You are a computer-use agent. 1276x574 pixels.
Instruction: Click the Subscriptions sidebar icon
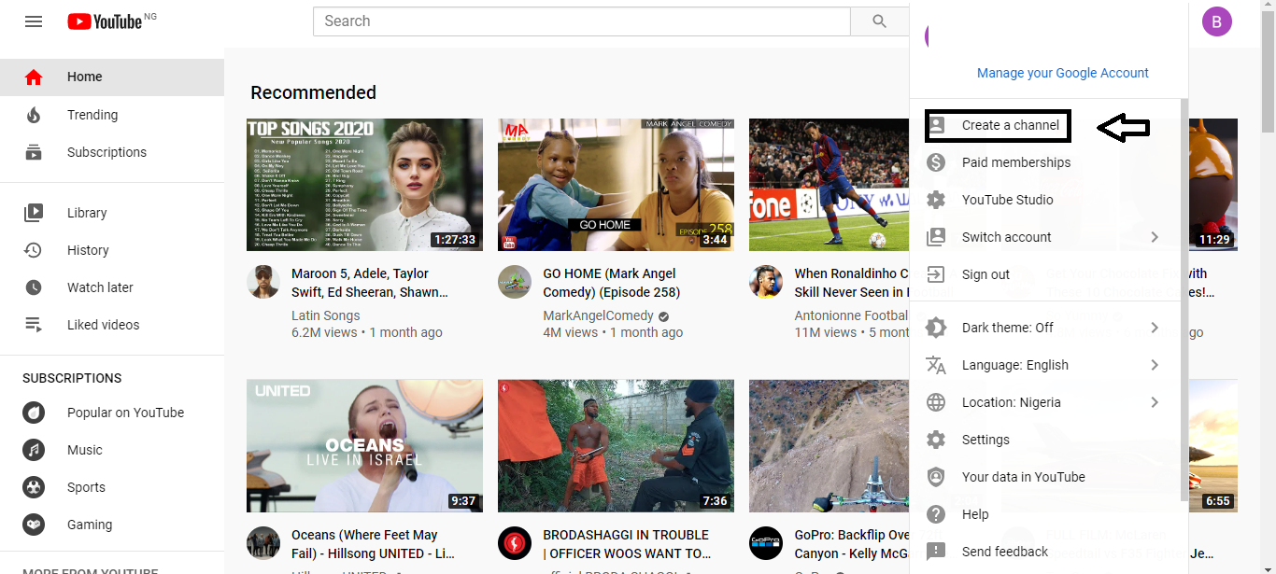pos(34,152)
